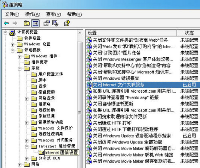Click the tree pane scroll-up arrow

(80, 33)
